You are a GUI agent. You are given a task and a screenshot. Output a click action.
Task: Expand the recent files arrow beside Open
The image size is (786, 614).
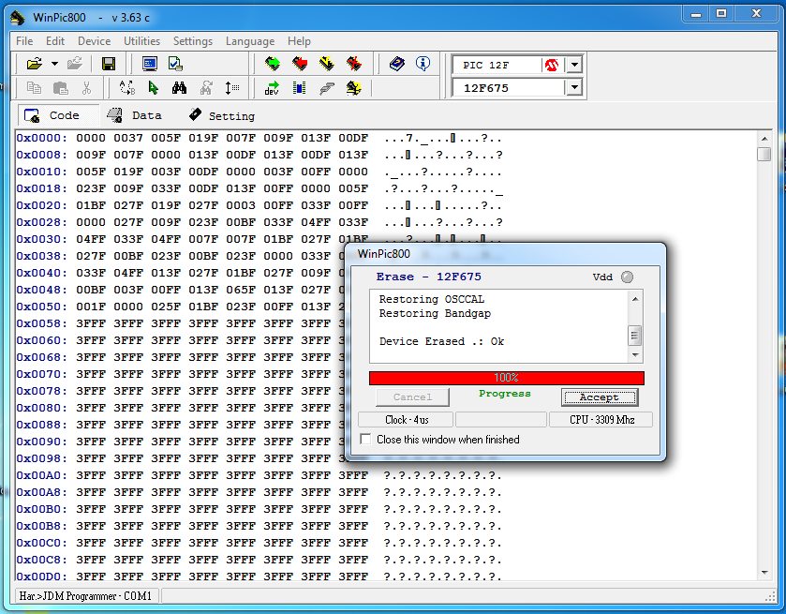pyautogui.click(x=54, y=64)
